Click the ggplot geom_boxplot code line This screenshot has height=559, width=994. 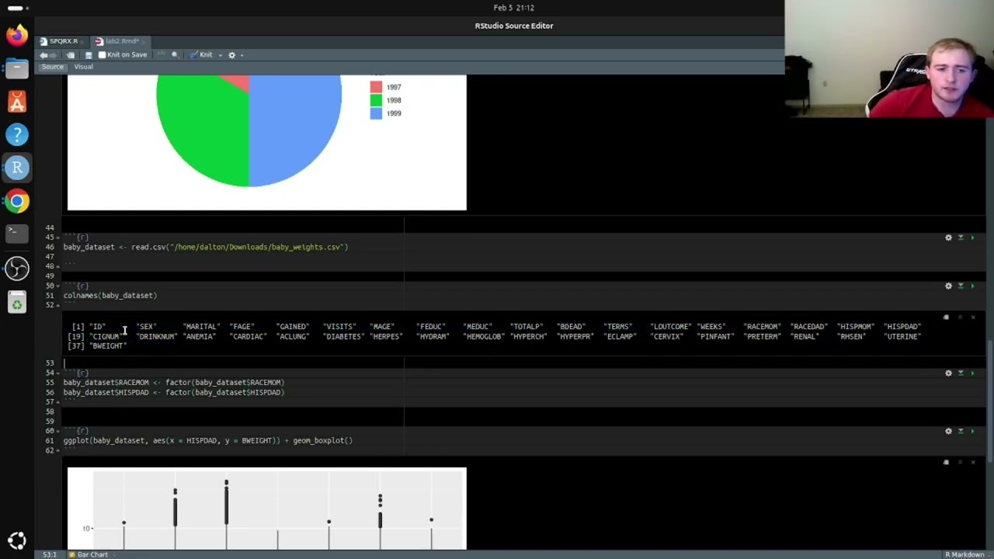(x=208, y=440)
